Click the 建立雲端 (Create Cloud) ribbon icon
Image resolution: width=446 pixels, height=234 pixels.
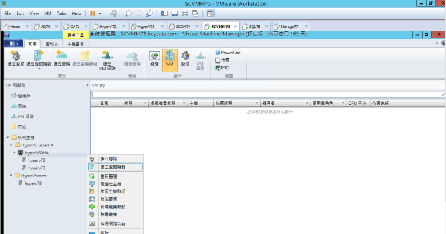tap(62, 59)
